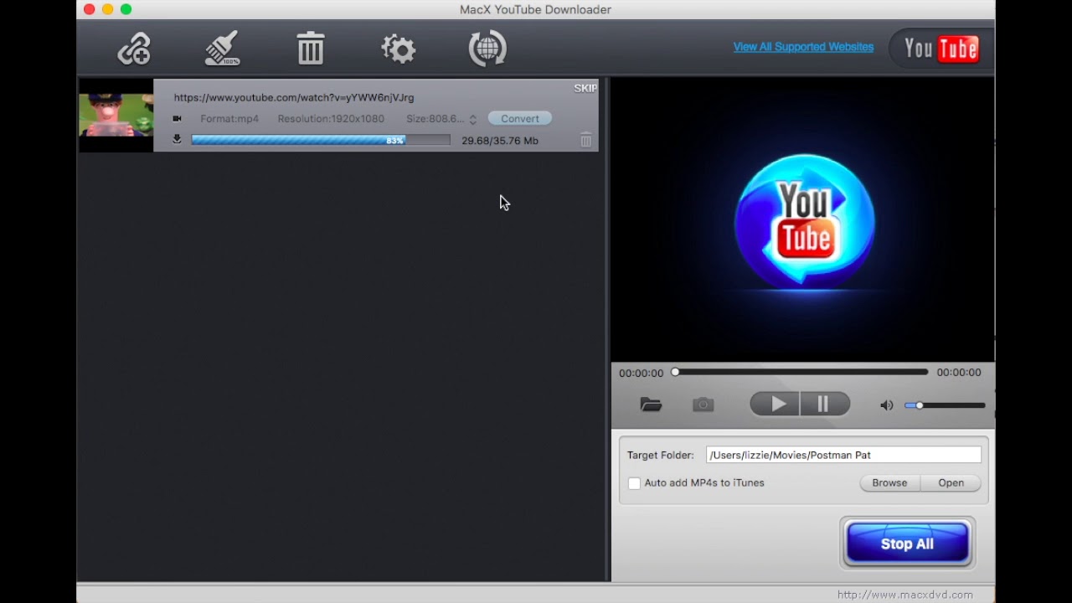The image size is (1072, 603).
Task: Click the 29.68/35.76 Mb size text
Action: coord(500,141)
